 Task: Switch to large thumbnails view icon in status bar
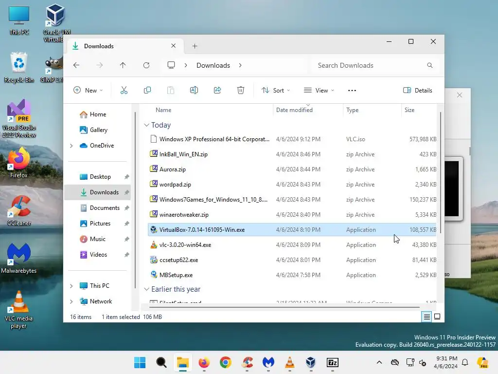coord(437,317)
